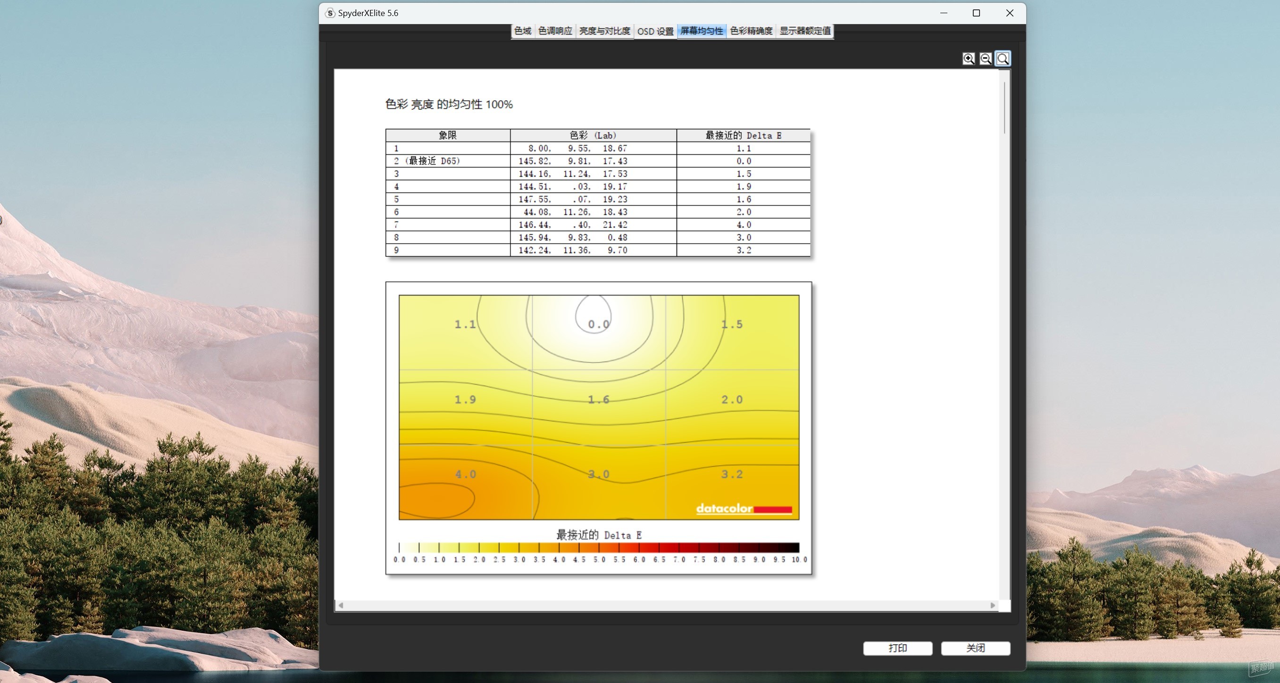Minimize the SpyderXElite window

[x=944, y=13]
